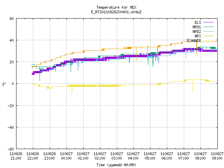Click the y-axis label -40
This screenshot has height=168, width=224.
[x=11, y=127]
